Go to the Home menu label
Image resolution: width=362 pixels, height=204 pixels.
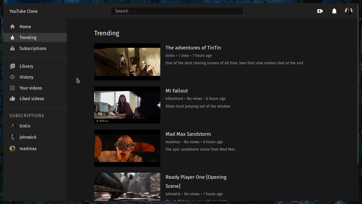[x=25, y=27]
